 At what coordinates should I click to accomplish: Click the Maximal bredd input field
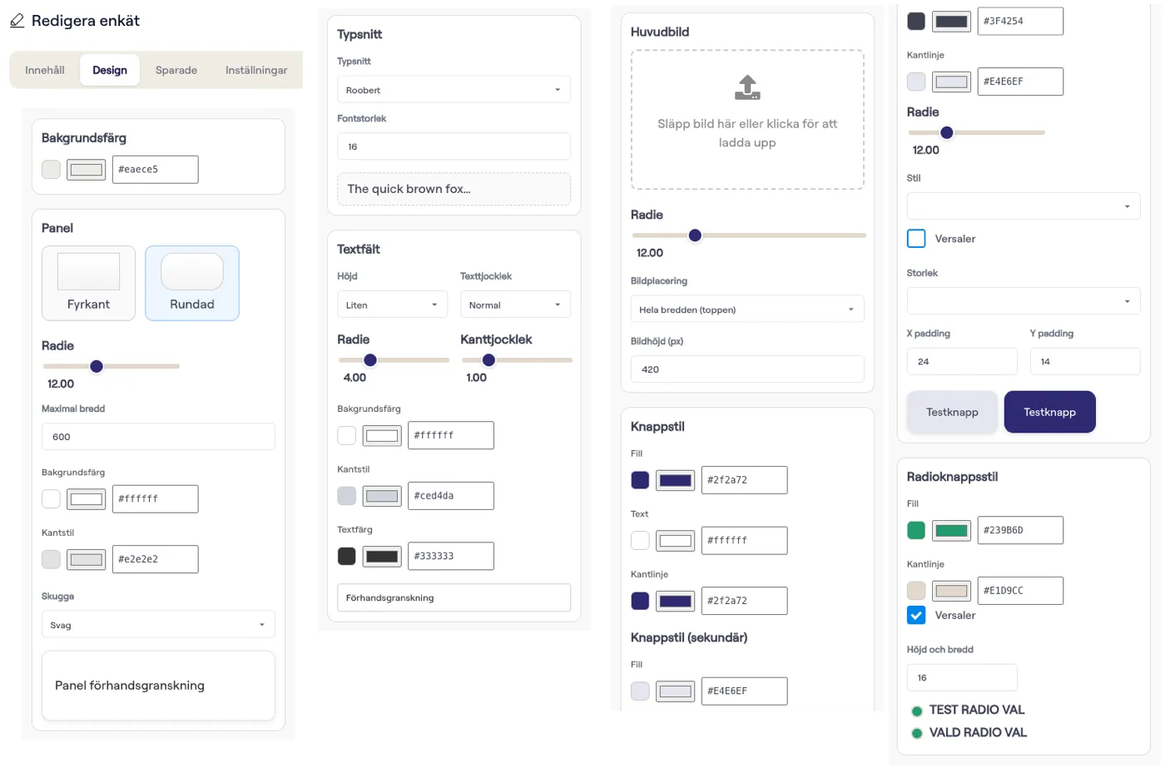click(x=158, y=437)
